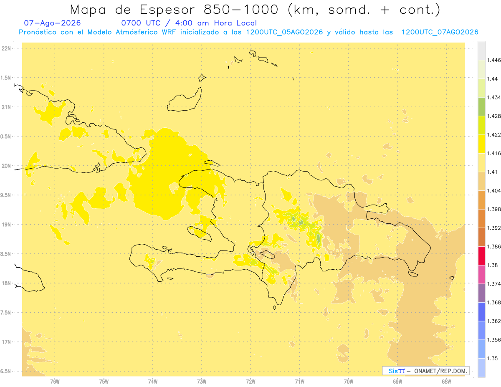The height and width of the screenshot is (387, 501).
Task: Pick the orange swatch between 1.398 and 1.404
Action: pyautogui.click(x=481, y=200)
